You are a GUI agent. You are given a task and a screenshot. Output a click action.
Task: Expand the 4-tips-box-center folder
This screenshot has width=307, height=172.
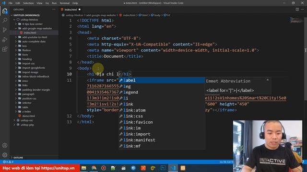[32, 24]
